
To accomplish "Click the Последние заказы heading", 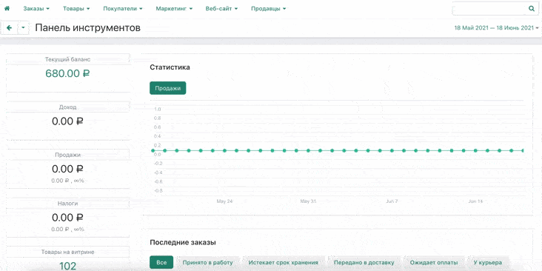I will pos(183,243).
